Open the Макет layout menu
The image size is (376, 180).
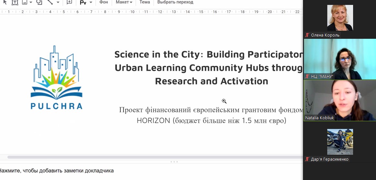(124, 2)
